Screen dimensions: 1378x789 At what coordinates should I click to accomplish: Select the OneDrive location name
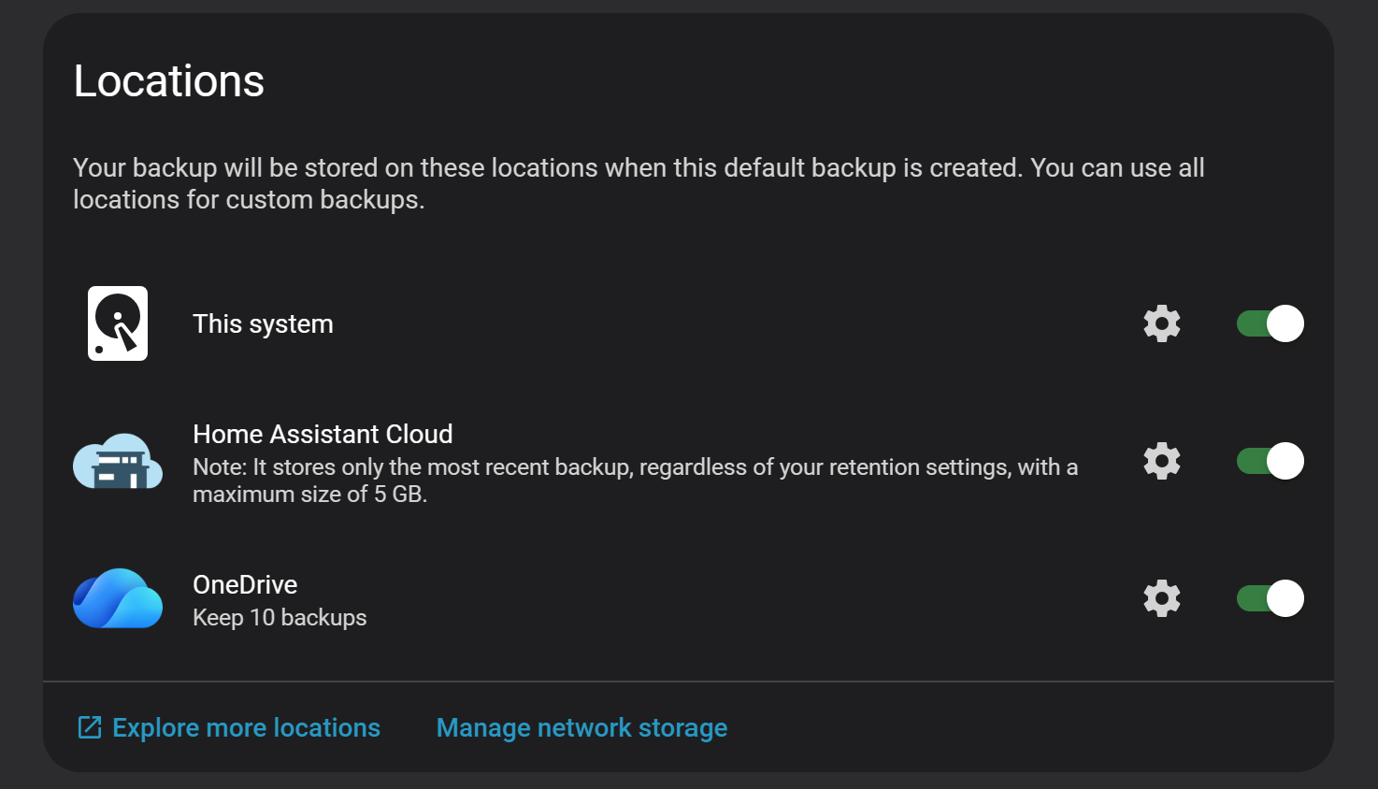click(x=245, y=584)
